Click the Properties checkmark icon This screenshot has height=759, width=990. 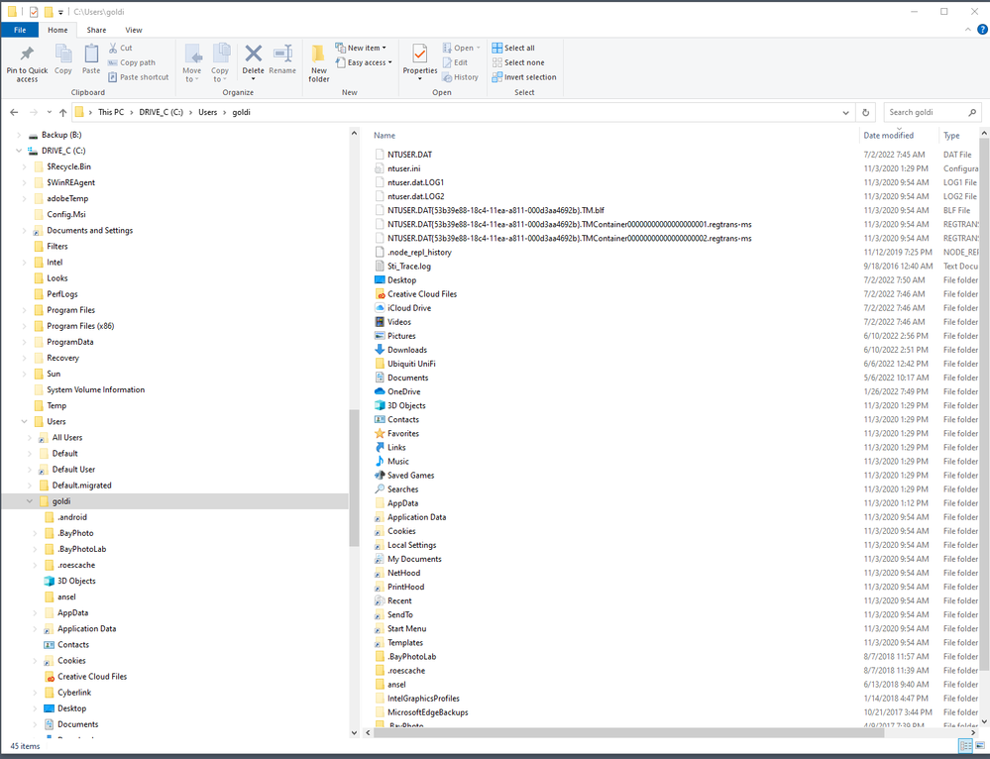click(x=420, y=54)
